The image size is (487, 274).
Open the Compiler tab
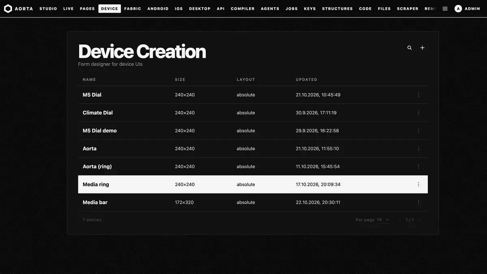pos(243,9)
